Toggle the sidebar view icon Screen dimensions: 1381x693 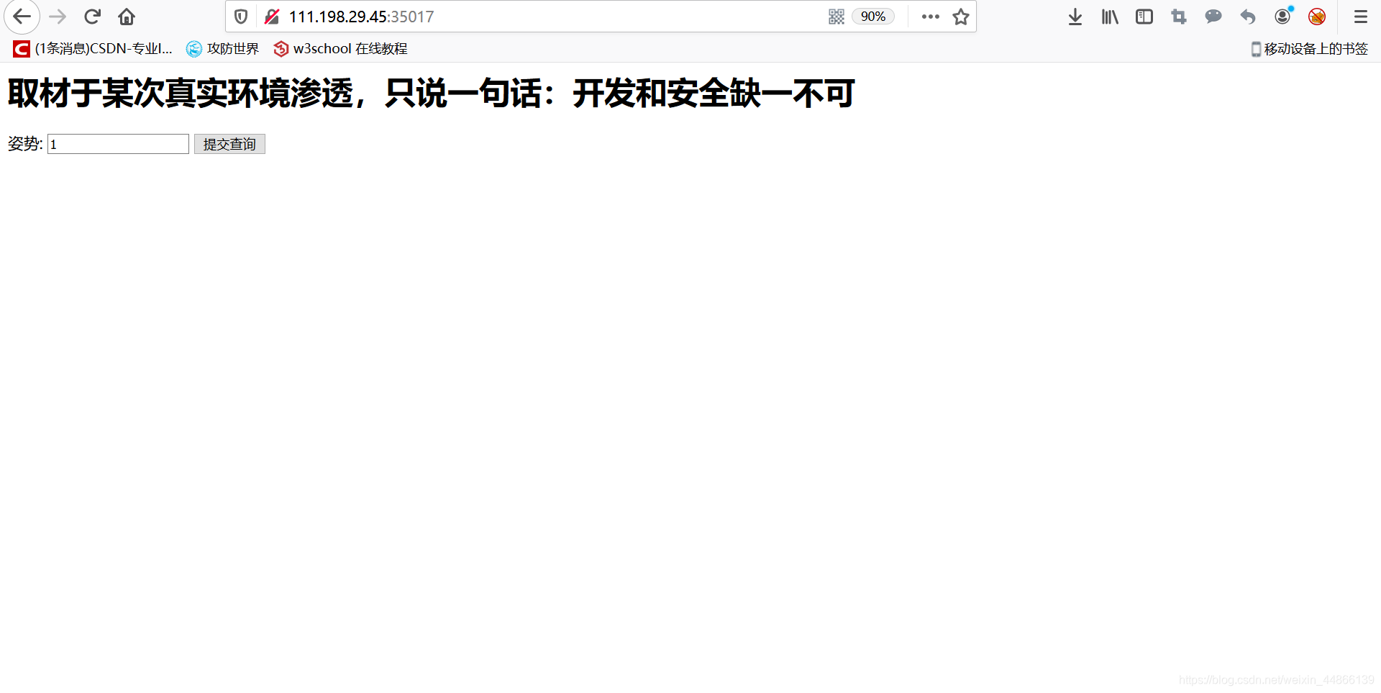(x=1144, y=16)
